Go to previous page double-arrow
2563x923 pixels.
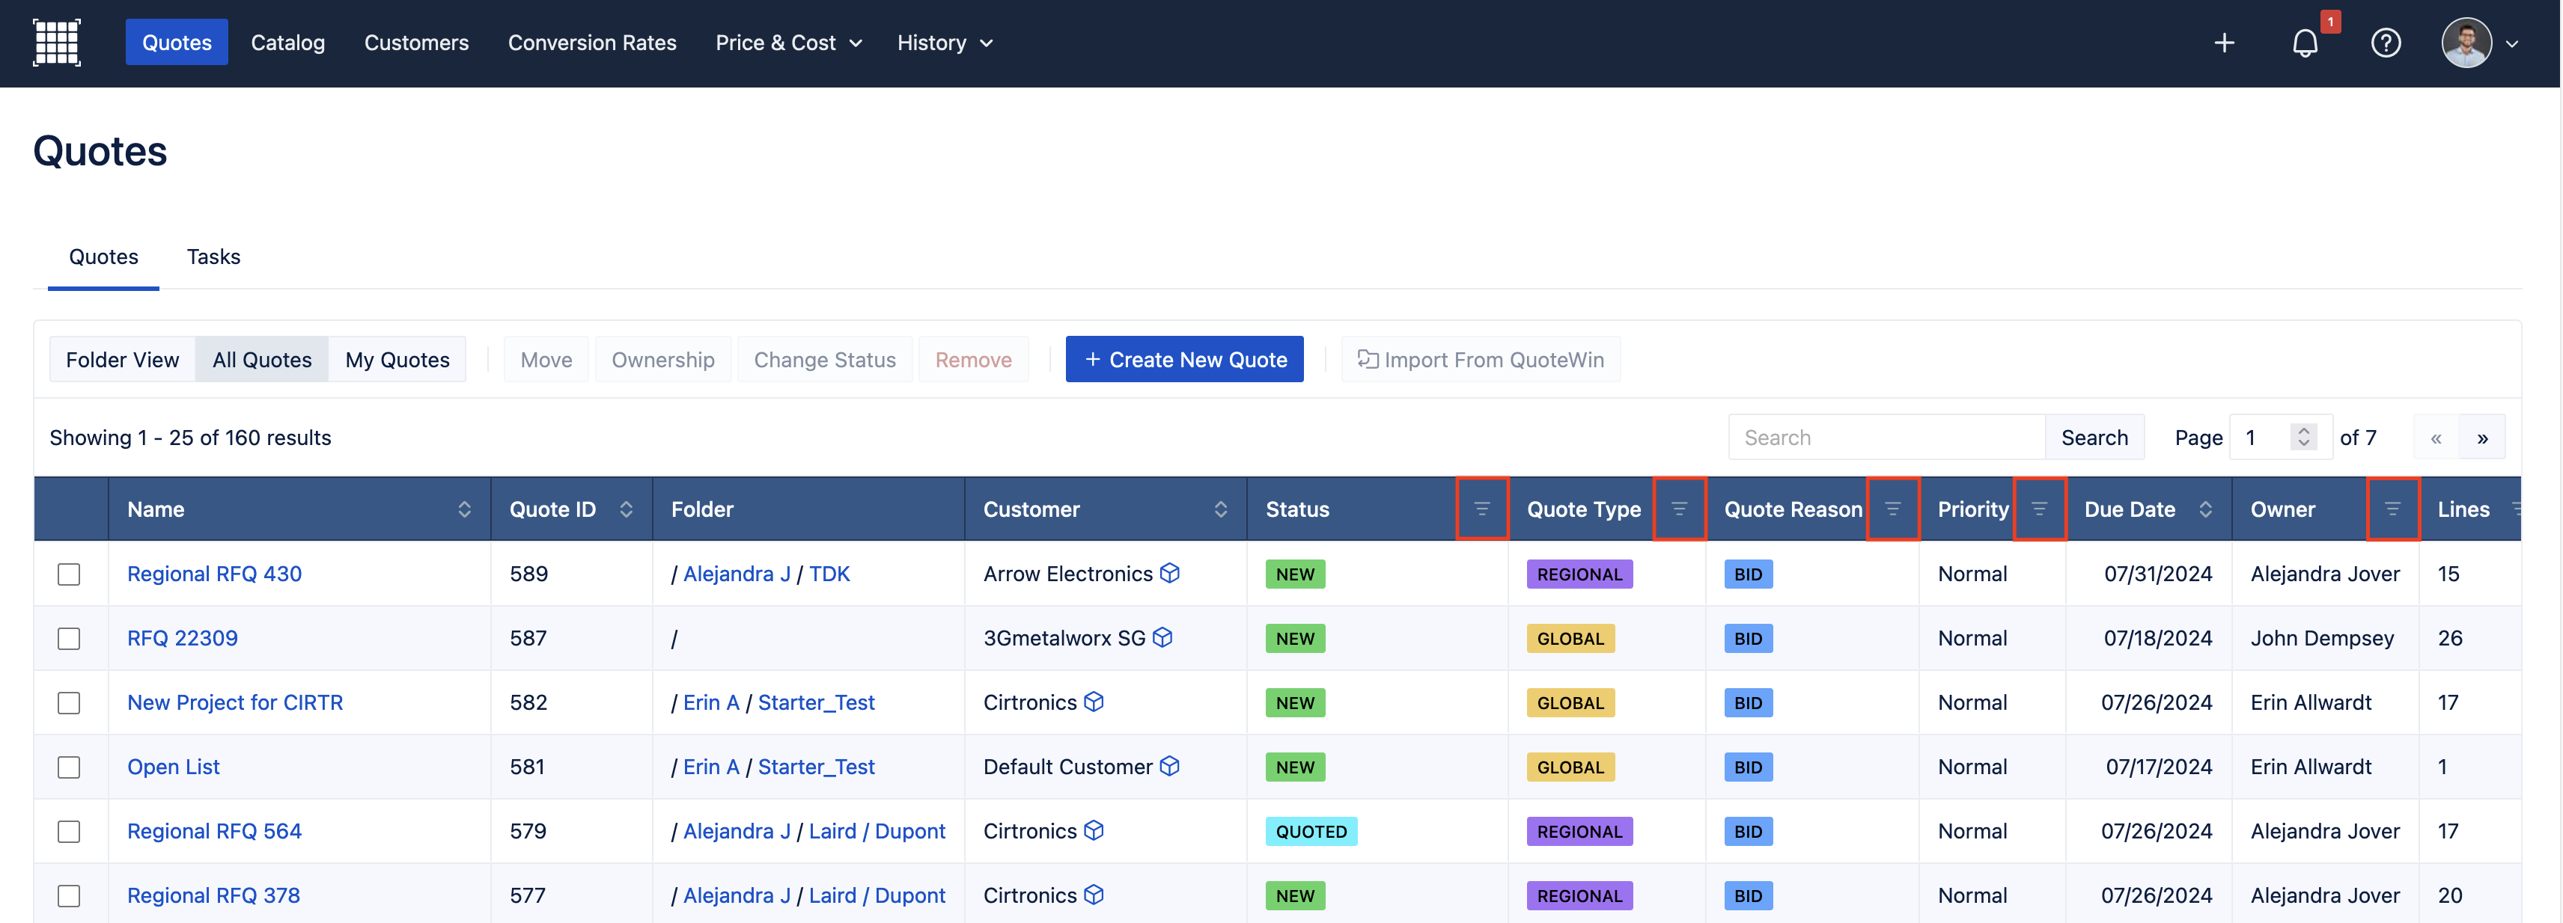click(x=2436, y=438)
